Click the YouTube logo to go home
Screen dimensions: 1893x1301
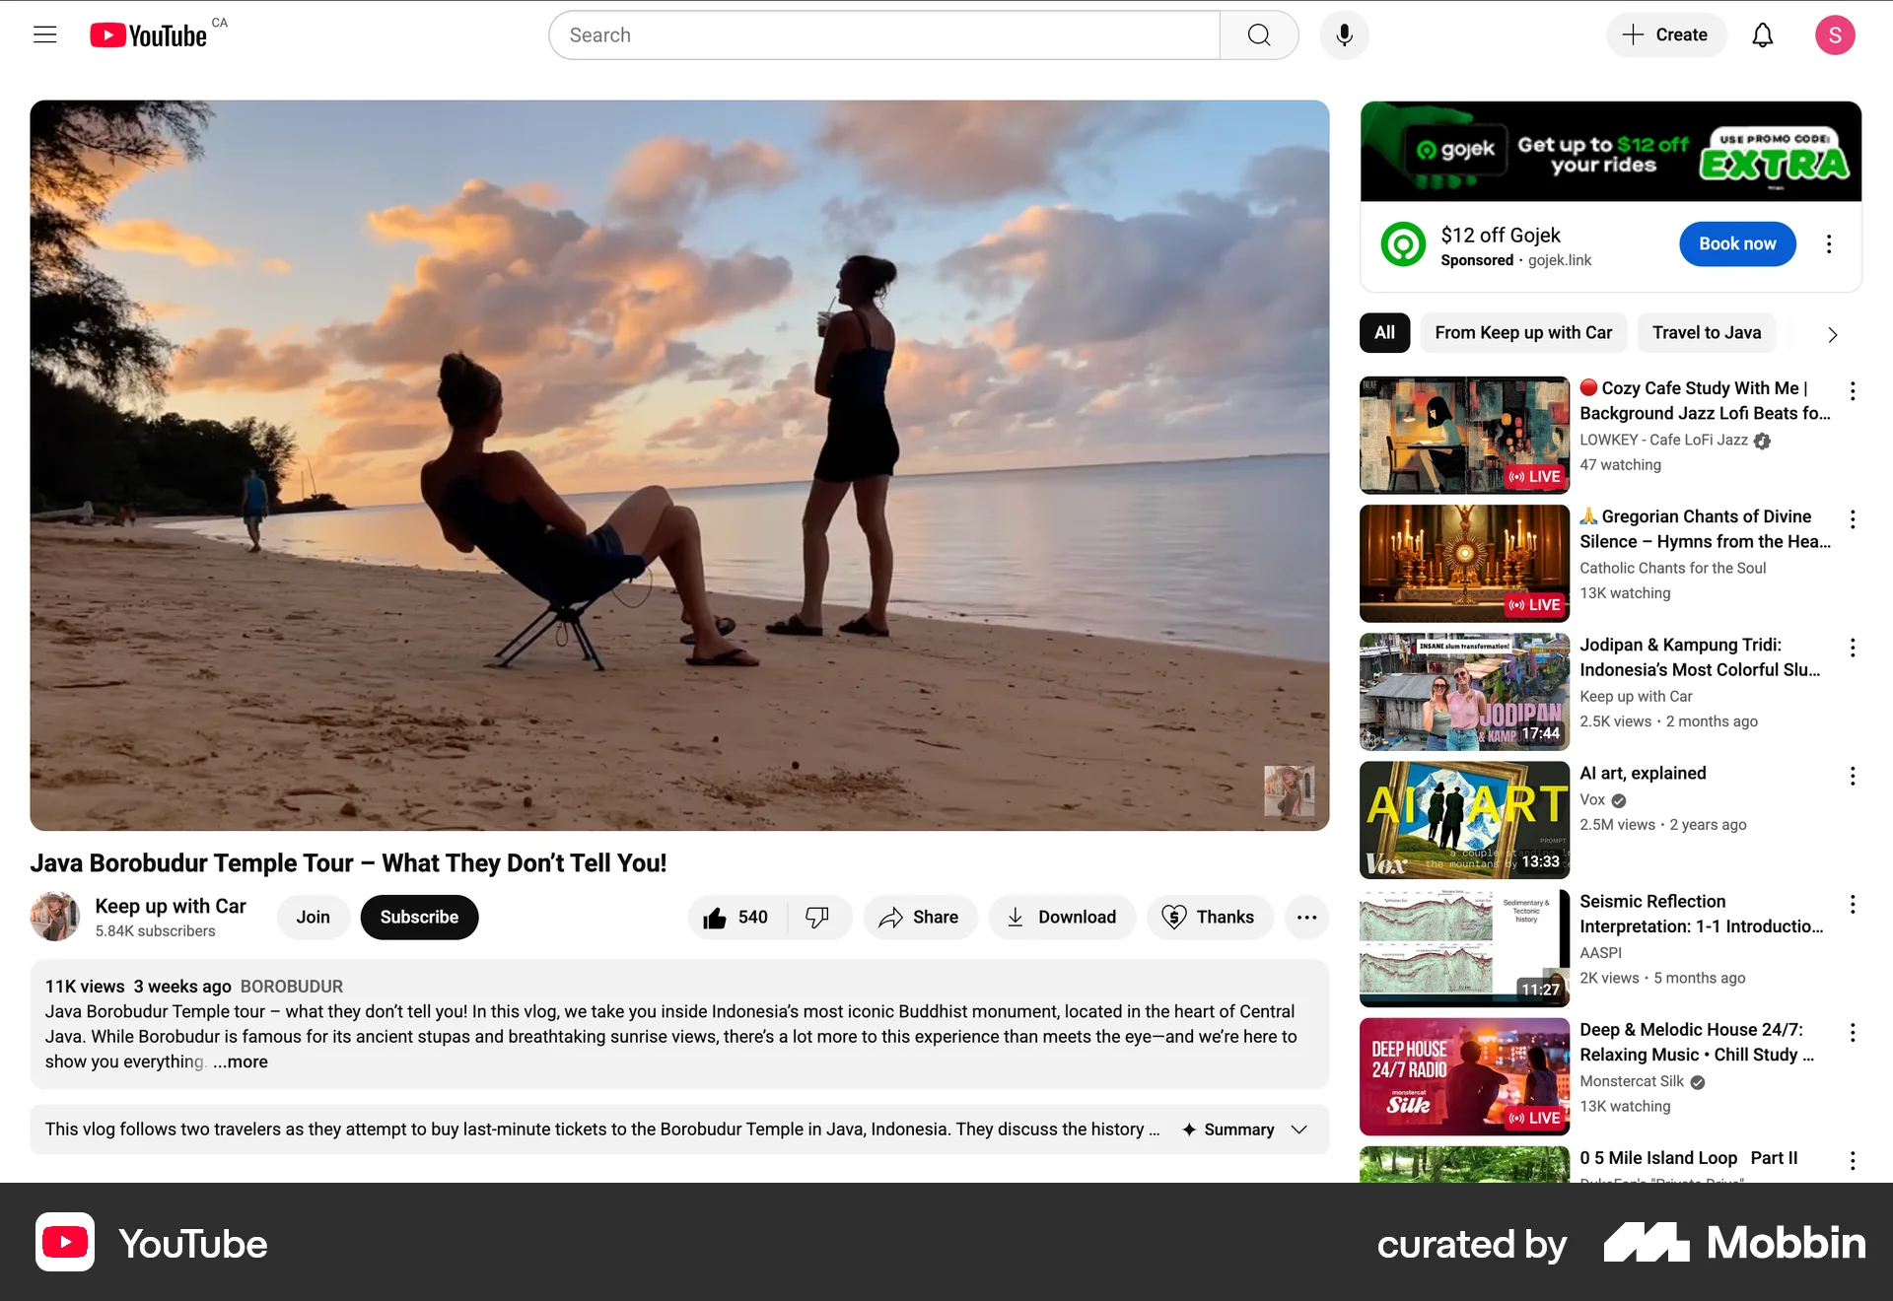point(146,34)
